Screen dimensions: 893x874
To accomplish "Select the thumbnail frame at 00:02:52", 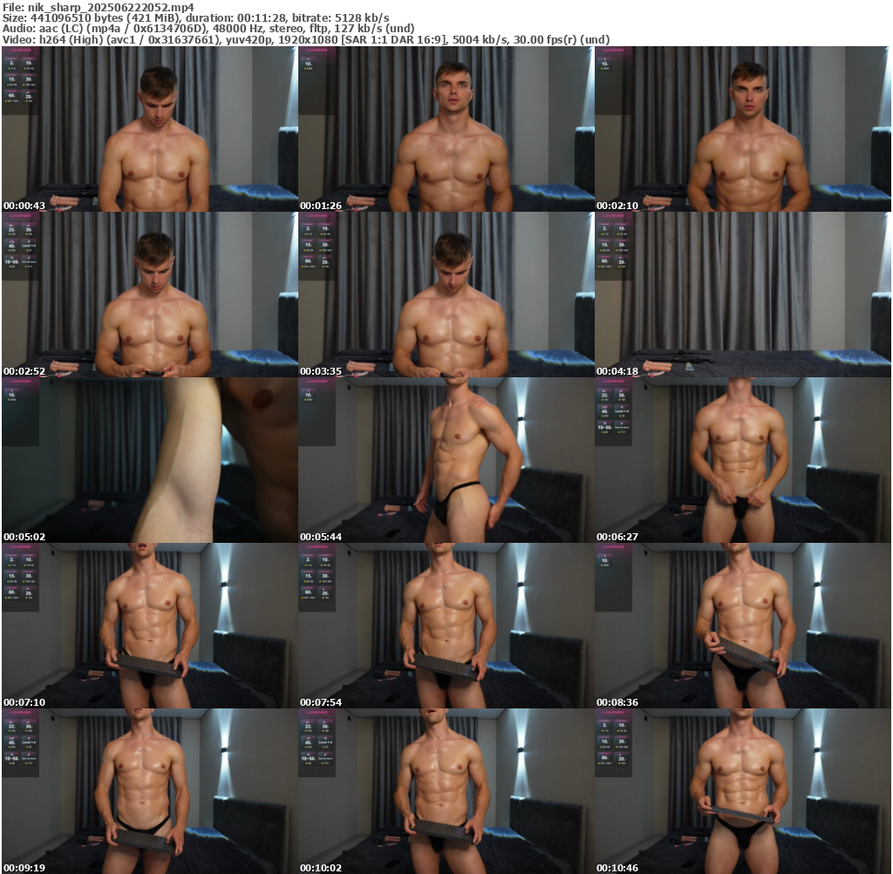I will pos(149,295).
